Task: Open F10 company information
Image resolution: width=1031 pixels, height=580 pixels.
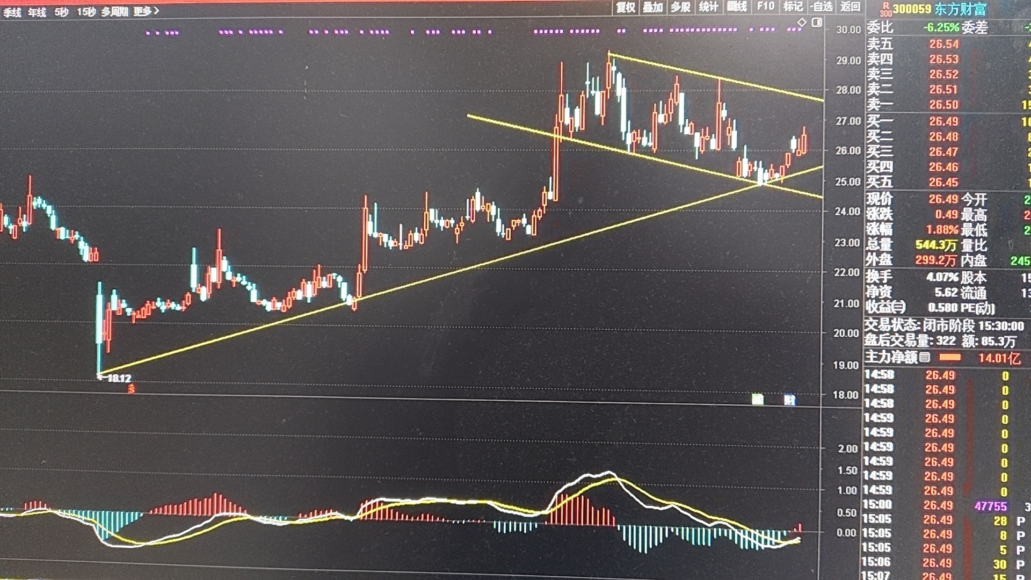Action: (766, 6)
